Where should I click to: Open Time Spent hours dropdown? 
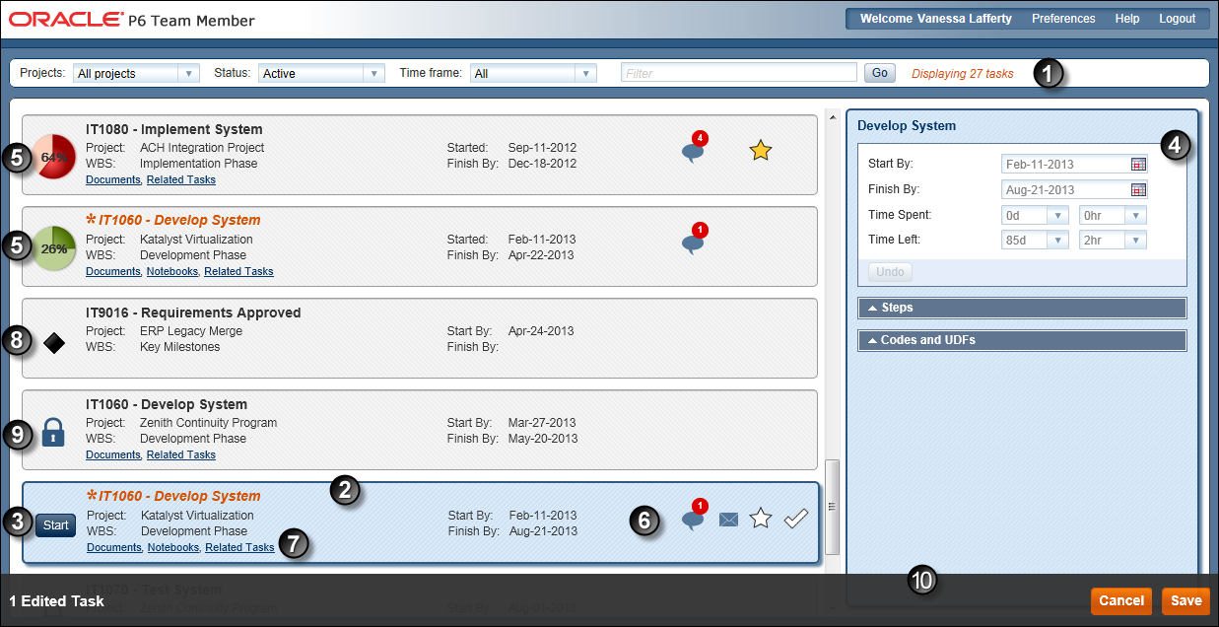[1136, 215]
